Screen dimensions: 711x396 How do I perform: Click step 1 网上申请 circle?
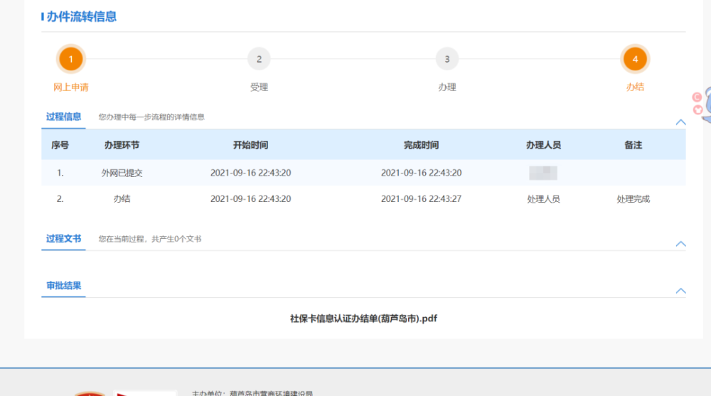(x=70, y=59)
